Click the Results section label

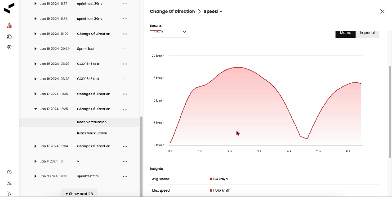[x=156, y=26]
